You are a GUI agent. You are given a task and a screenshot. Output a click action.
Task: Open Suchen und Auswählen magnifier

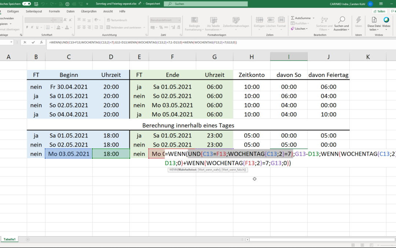[x=341, y=20]
